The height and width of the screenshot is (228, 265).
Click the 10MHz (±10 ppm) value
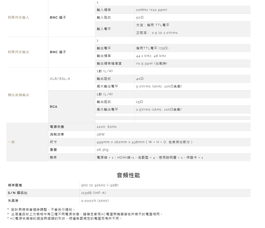[152, 10]
